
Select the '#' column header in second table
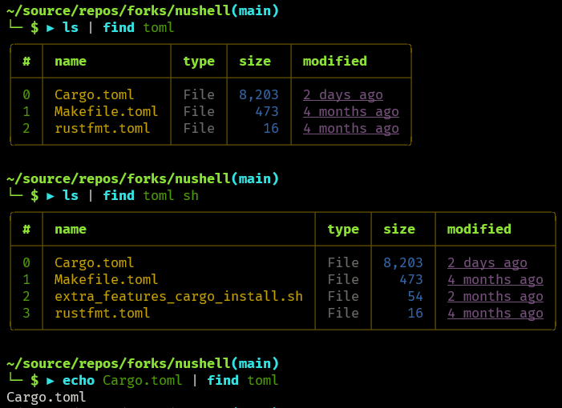point(26,229)
